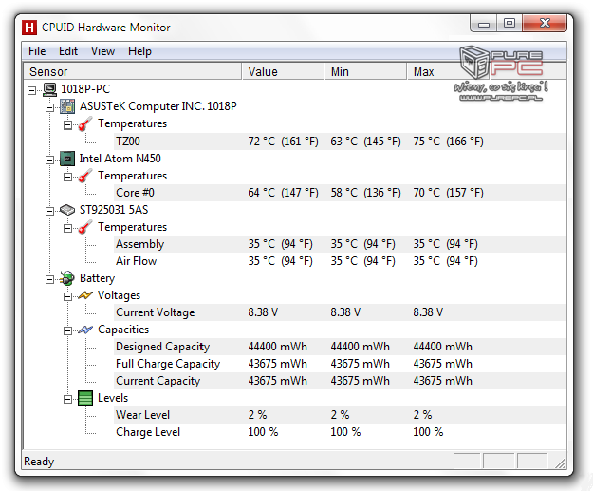Viewport: 593px width, 491px height.
Task: Click TZ00 value 72 °C (161 °F)
Action: point(284,142)
